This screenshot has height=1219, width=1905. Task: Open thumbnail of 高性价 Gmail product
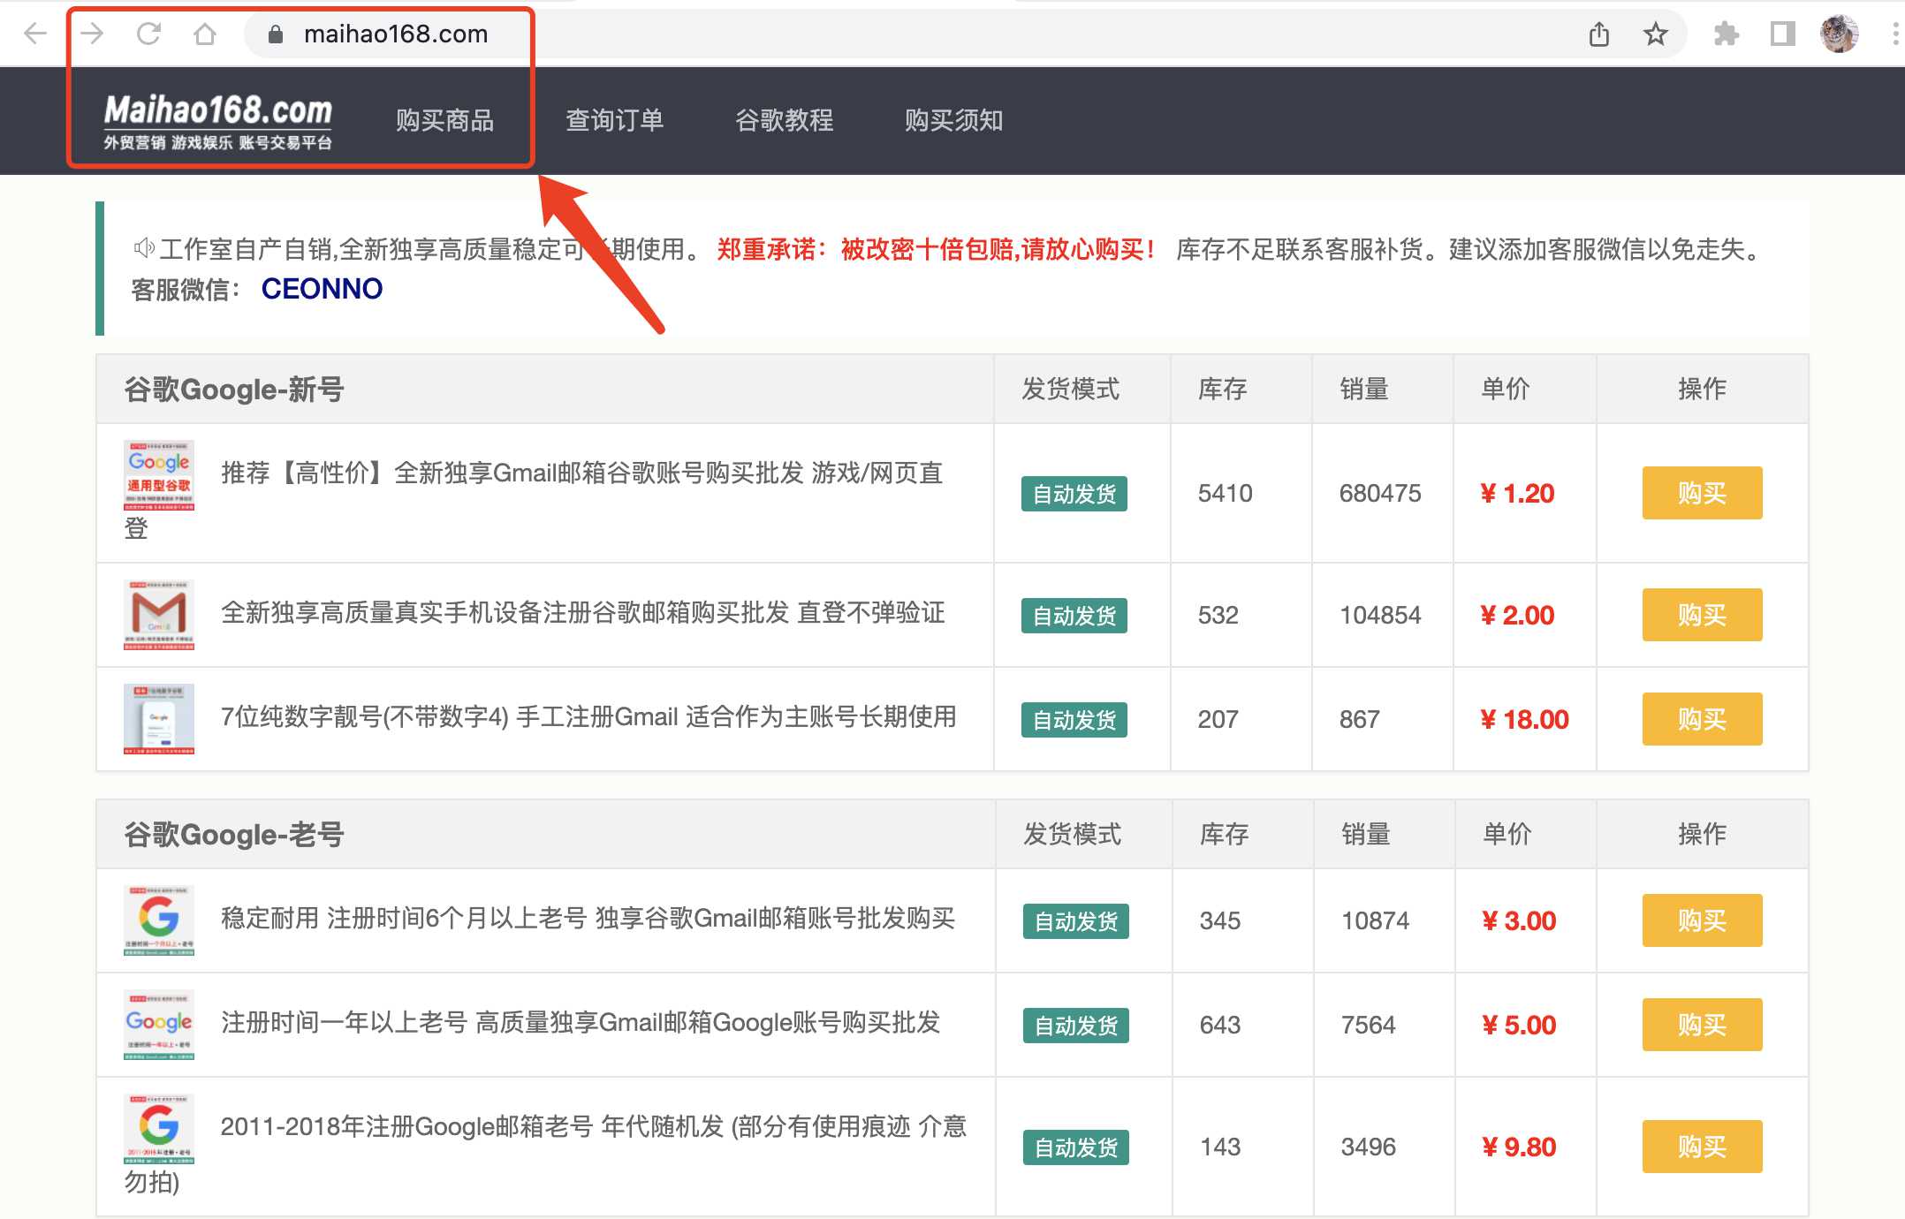tap(159, 475)
